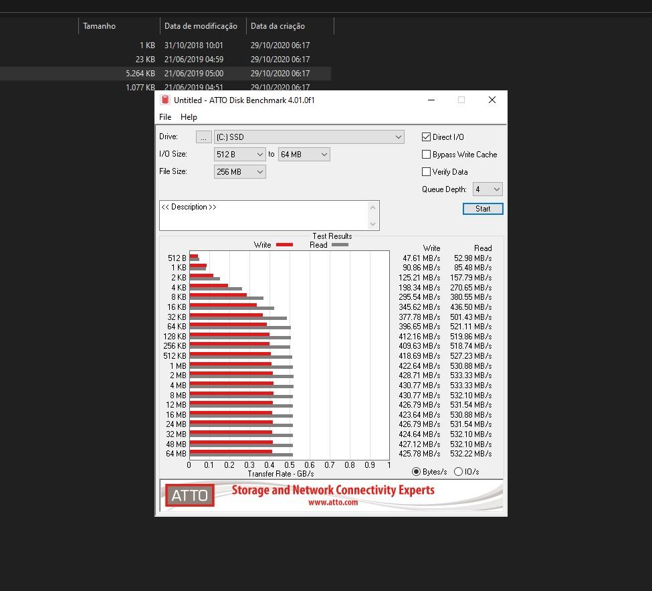Viewport: 652px width, 591px height.
Task: Uncheck the Direct I/O checkbox
Action: pyautogui.click(x=426, y=137)
